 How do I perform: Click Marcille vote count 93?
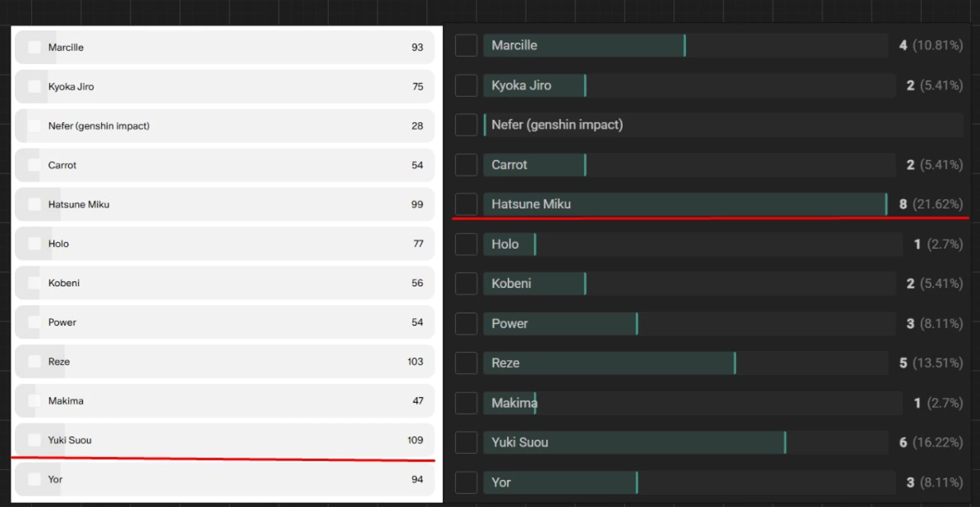coord(417,47)
